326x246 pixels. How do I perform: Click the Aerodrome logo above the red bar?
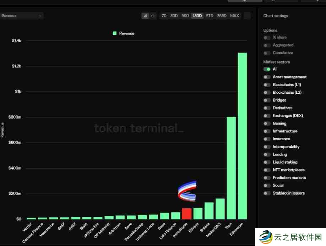coord(187,191)
